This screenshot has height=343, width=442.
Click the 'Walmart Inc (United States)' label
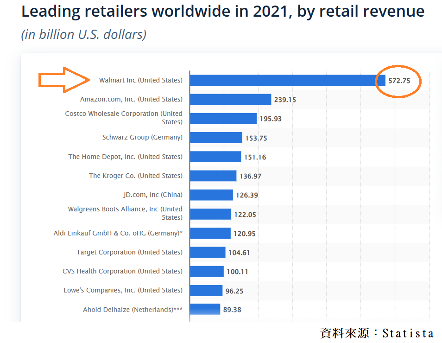141,80
